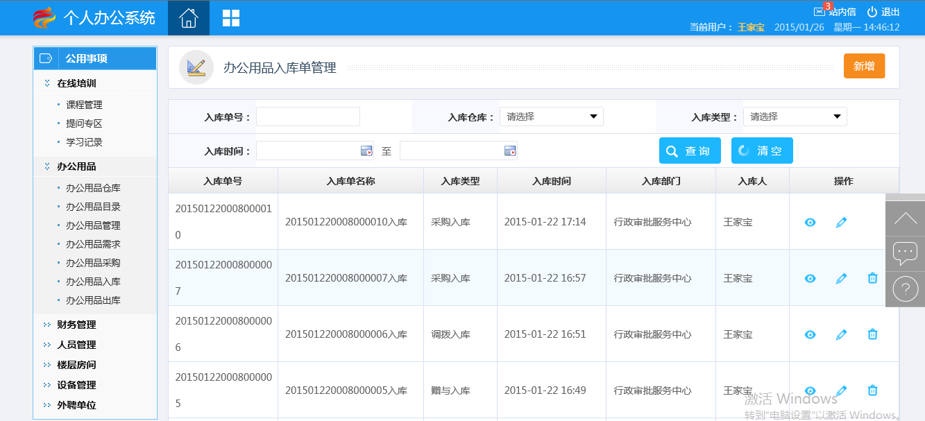Screen dimensions: 925x421
Task: Click the 查询 search button
Action: point(690,151)
